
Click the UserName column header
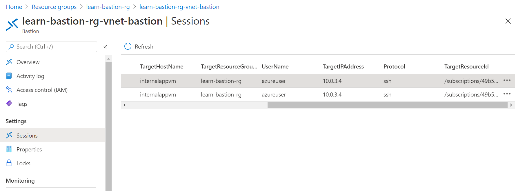click(x=275, y=66)
